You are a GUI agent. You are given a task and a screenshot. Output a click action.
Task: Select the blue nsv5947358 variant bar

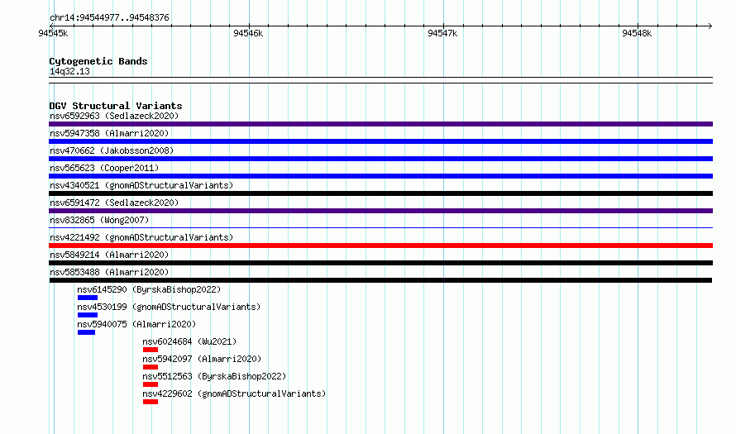click(x=380, y=141)
